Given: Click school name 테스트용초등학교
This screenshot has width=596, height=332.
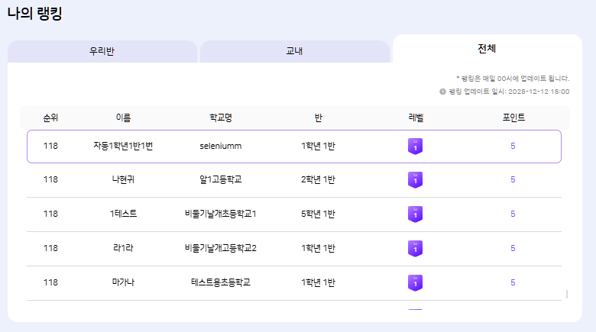Looking at the screenshot, I should coord(221,283).
